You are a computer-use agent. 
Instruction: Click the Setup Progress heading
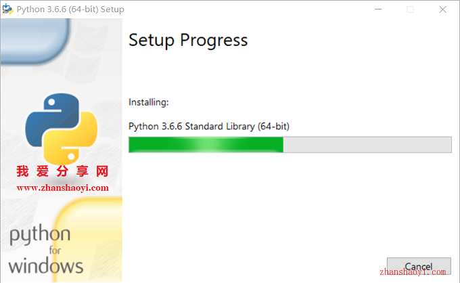point(188,40)
